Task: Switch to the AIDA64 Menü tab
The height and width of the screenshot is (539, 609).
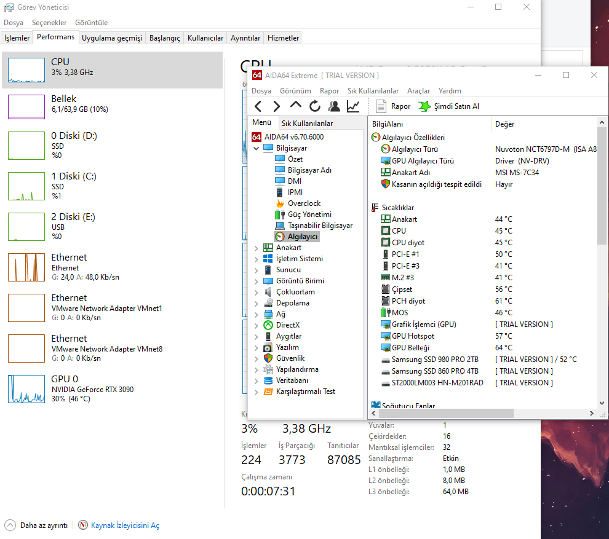Action: (x=262, y=122)
